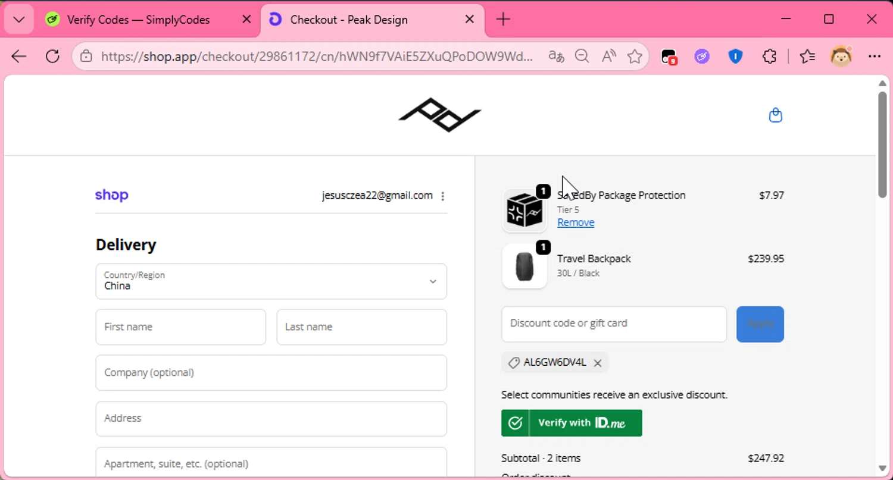Click the Remove link for Package Protection

pyautogui.click(x=576, y=222)
